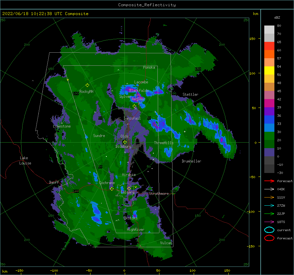Pick the tan 45–48 dBZ swatch
Screen dimensions: 294x275
pyautogui.click(x=269, y=87)
